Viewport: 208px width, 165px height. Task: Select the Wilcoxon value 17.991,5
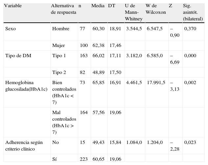click(x=156, y=83)
